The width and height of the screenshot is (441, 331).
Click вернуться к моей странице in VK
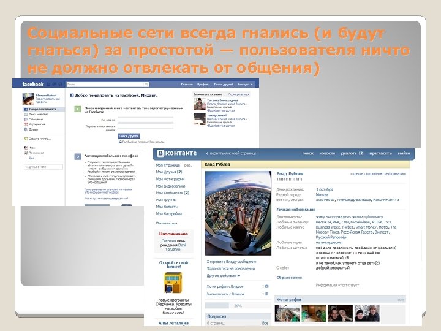click(231, 154)
